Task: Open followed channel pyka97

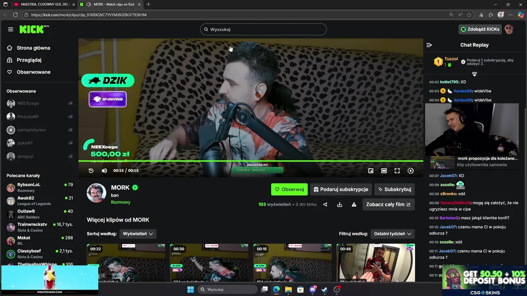Action: (x=40, y=143)
